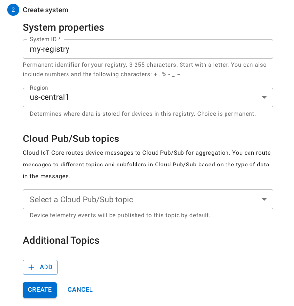This screenshot has height=306, width=294.
Task: Click the small 'Region' field label
Action: [x=39, y=88]
